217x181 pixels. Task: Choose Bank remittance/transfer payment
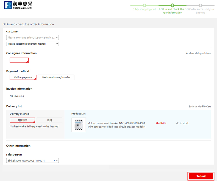click(56, 77)
